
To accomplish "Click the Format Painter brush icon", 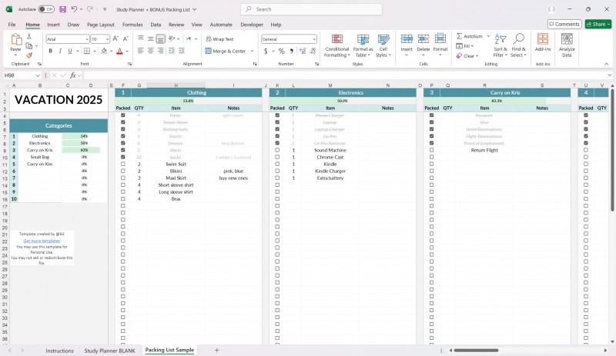I will point(29,55).
